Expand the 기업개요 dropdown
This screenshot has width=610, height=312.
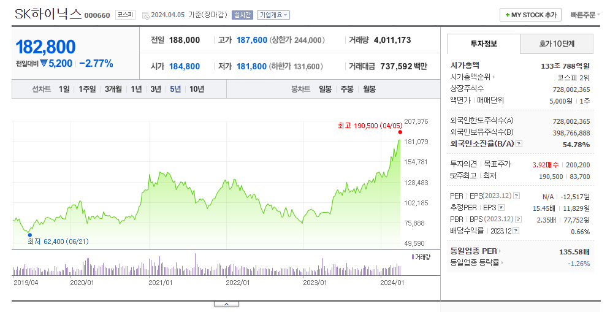click(x=273, y=15)
